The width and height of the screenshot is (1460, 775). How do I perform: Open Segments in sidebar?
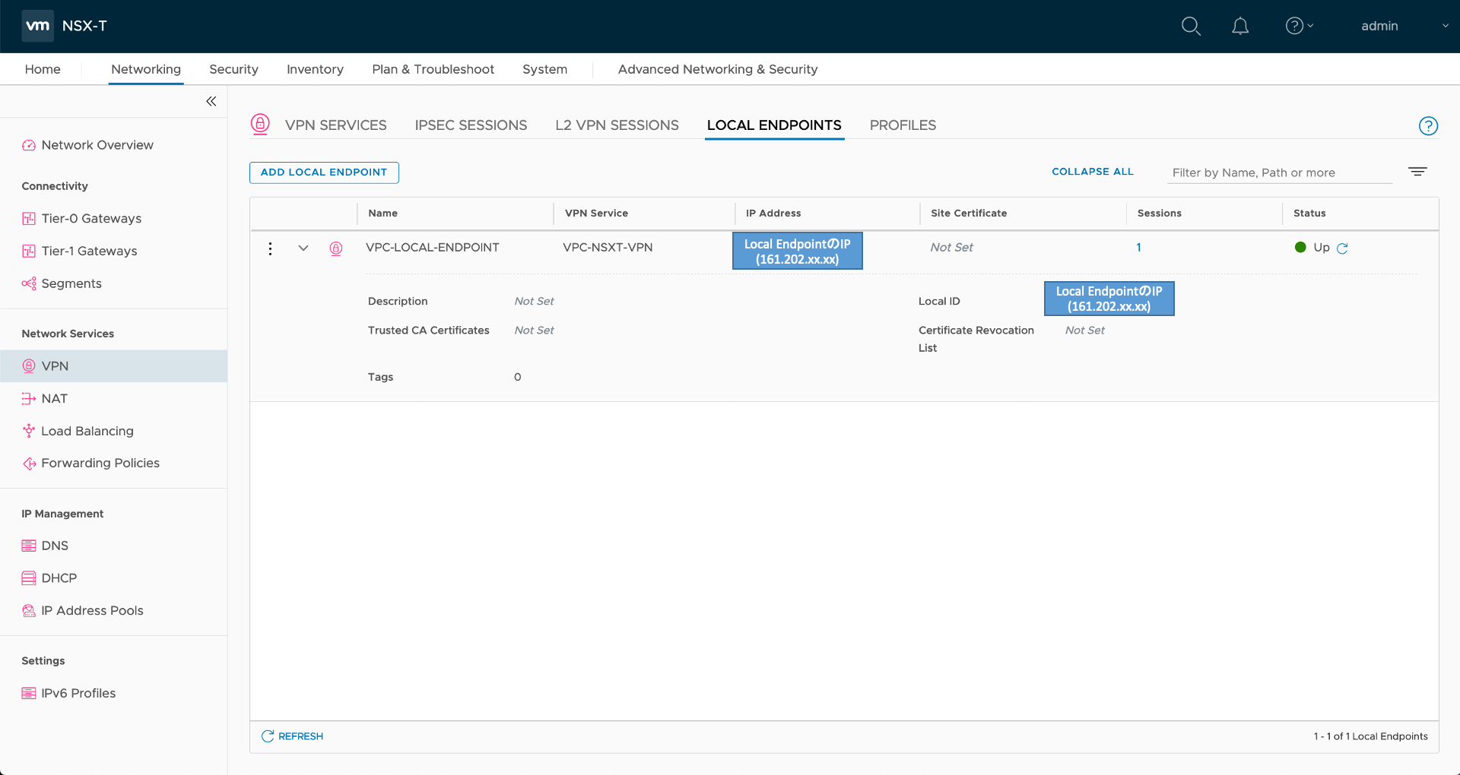71,283
